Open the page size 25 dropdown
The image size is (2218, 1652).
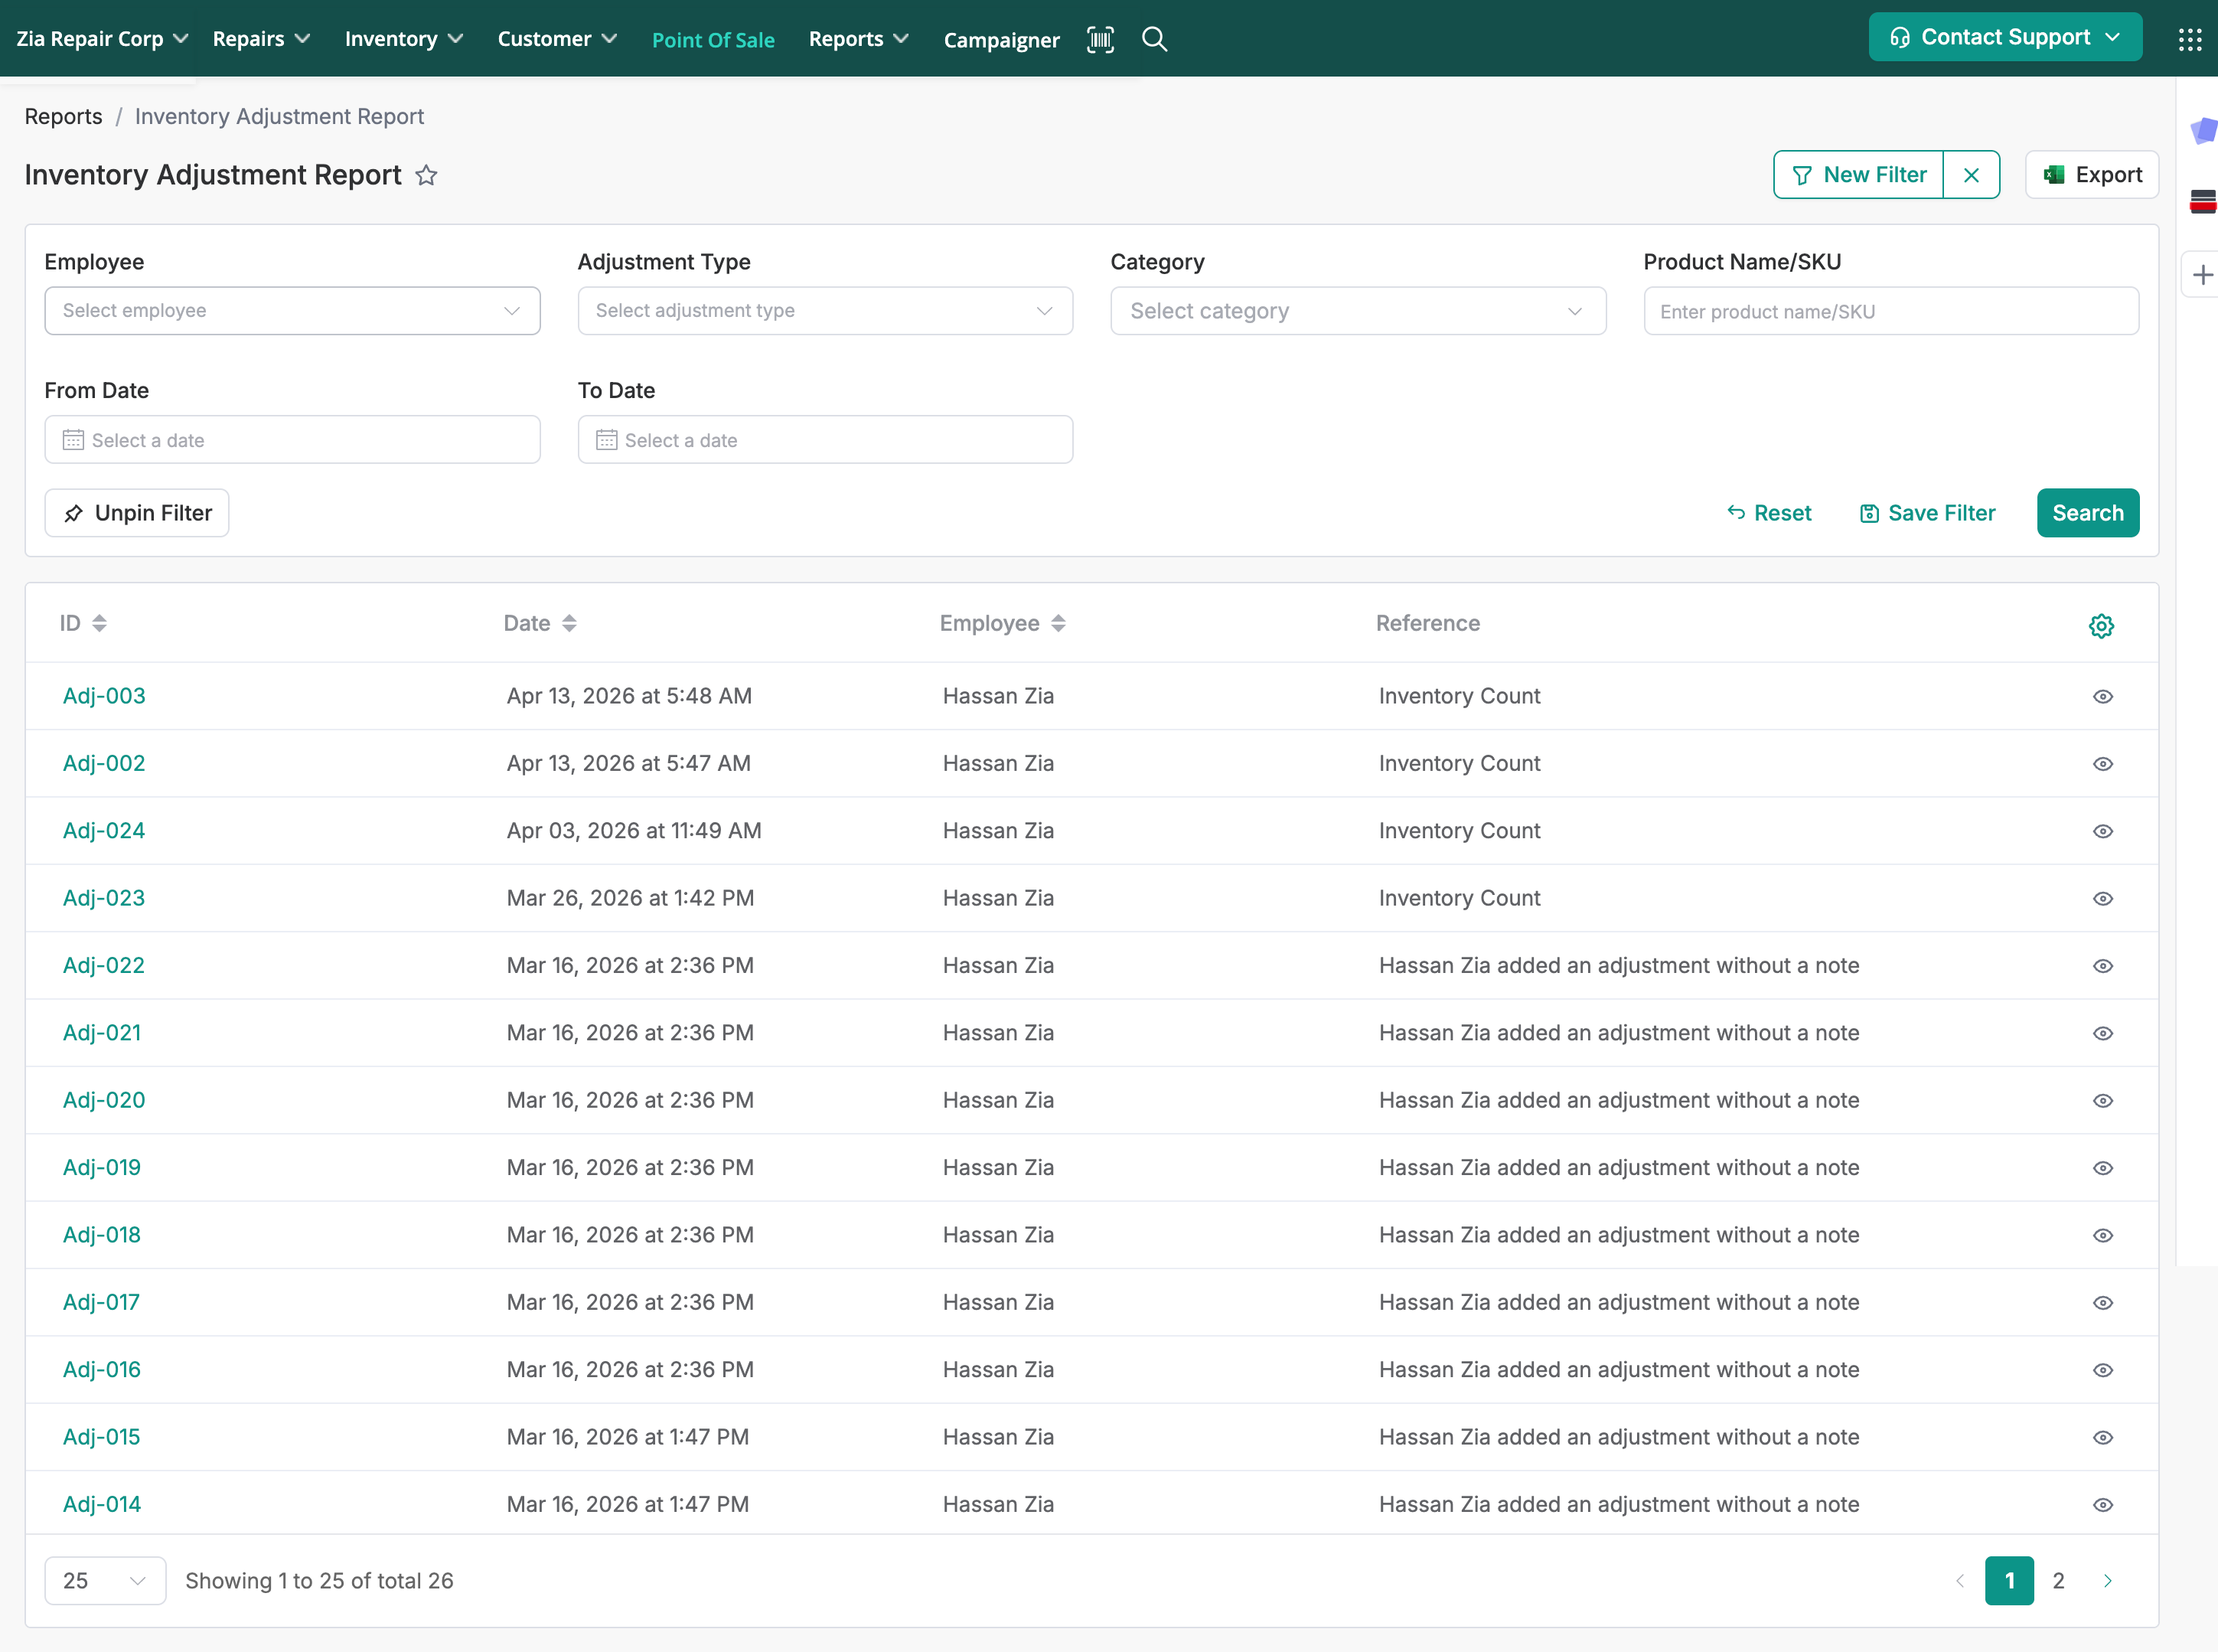[104, 1581]
